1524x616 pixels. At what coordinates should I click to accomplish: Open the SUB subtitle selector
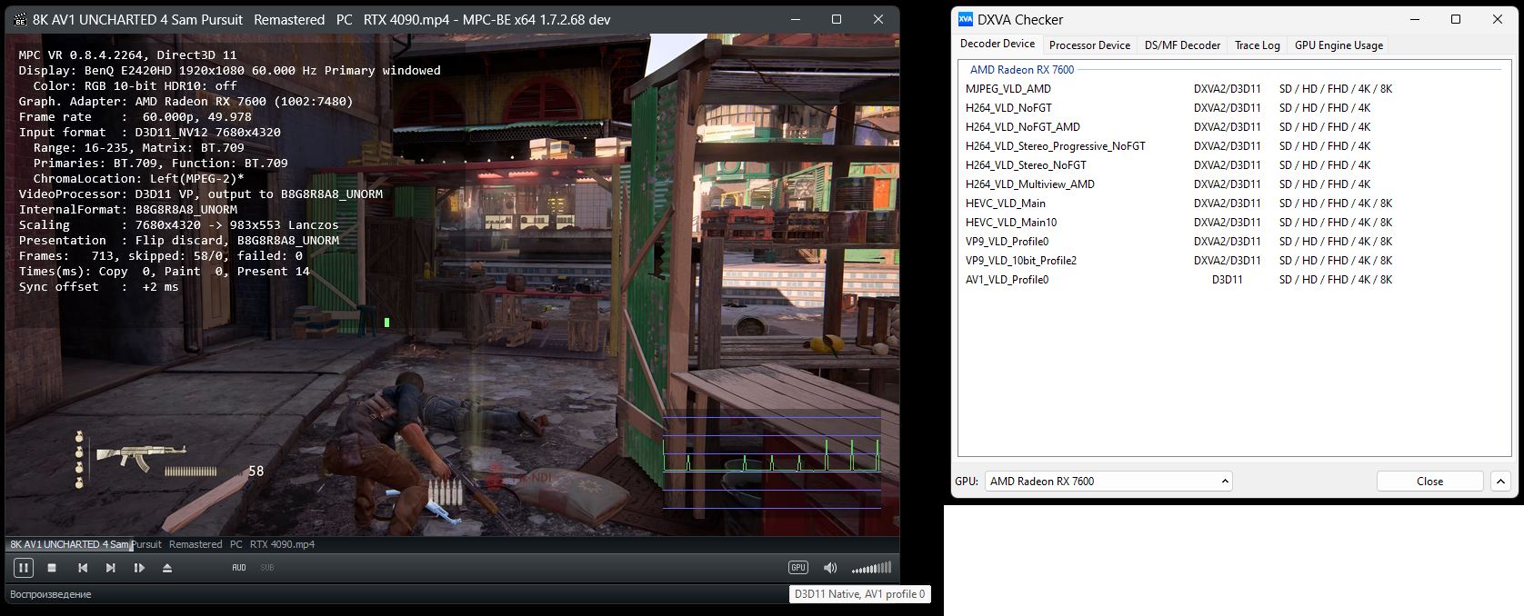pos(267,568)
